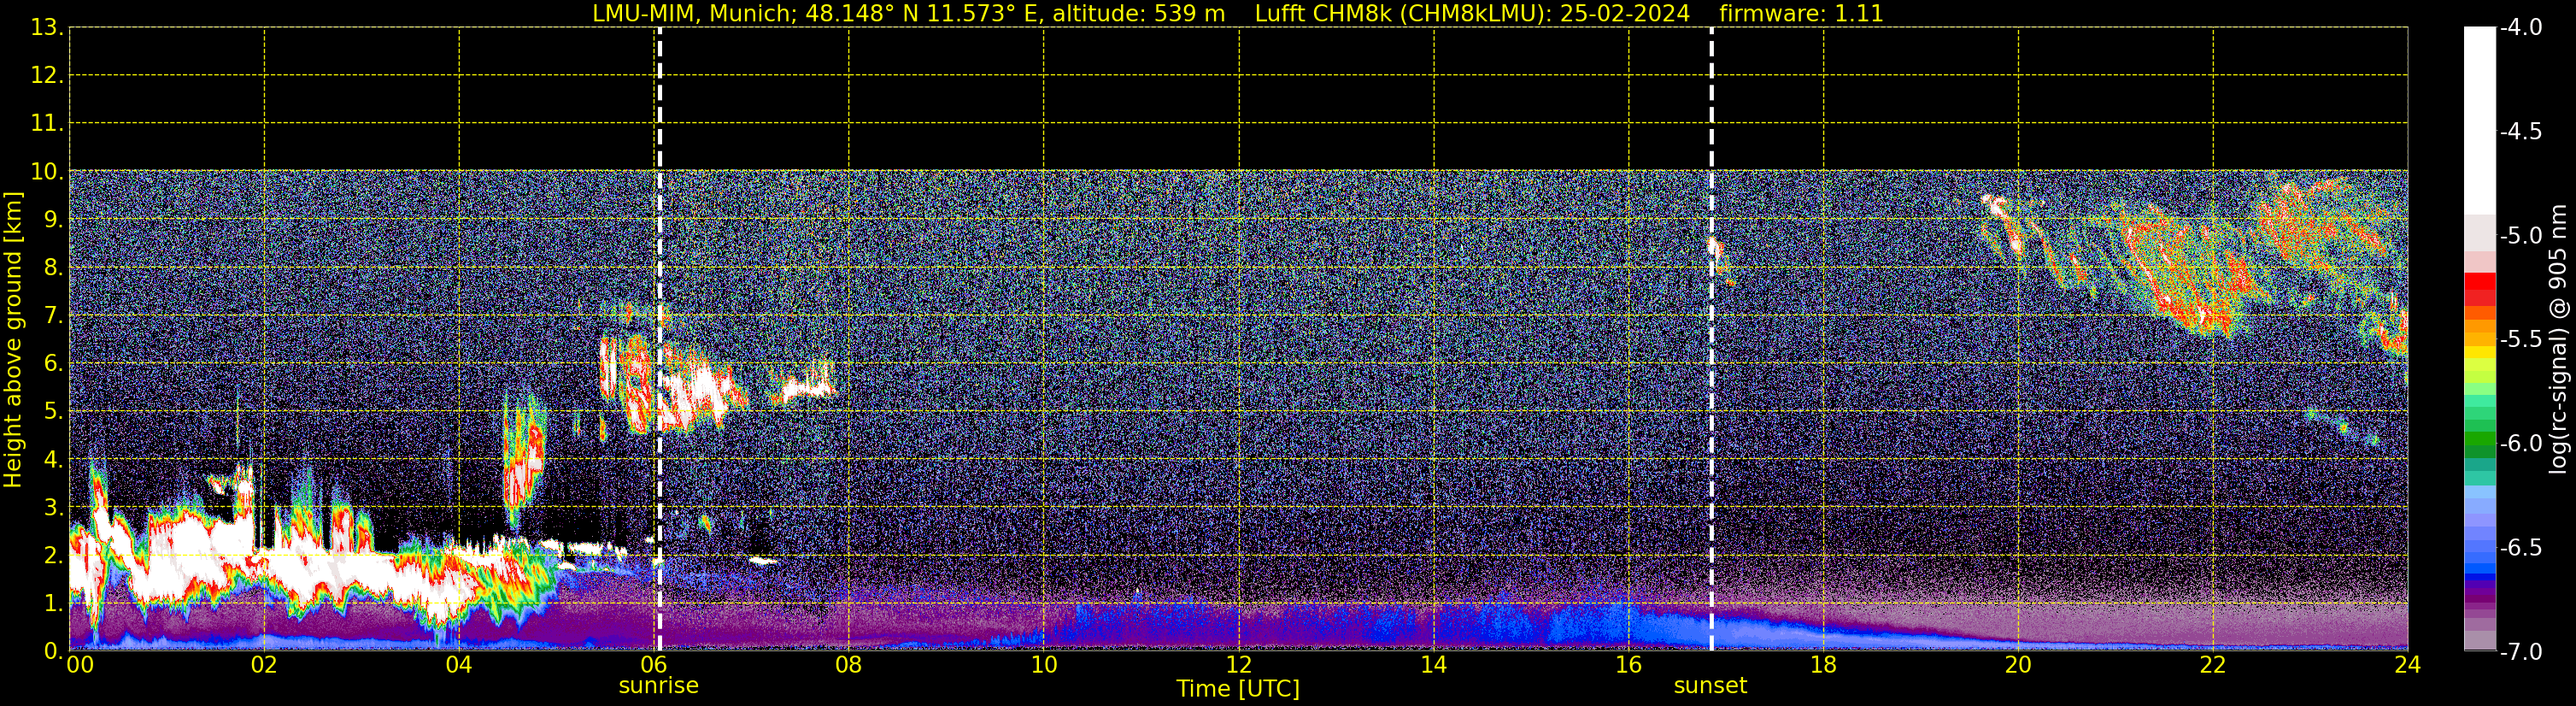
Task: Click the dashed sunset marker line
Action: pyautogui.click(x=1711, y=339)
